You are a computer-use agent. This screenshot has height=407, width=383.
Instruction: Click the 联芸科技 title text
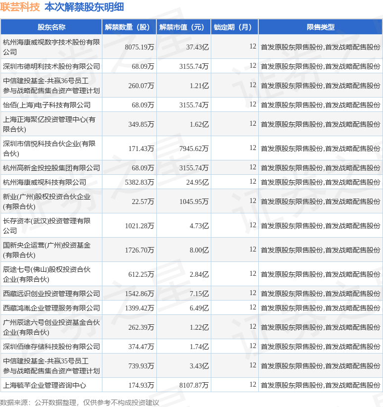(20, 7)
